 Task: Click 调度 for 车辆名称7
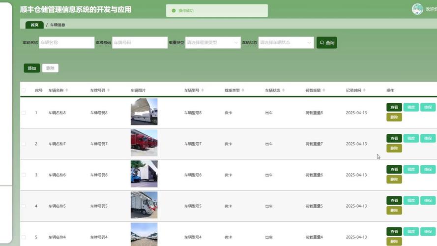[411, 138]
